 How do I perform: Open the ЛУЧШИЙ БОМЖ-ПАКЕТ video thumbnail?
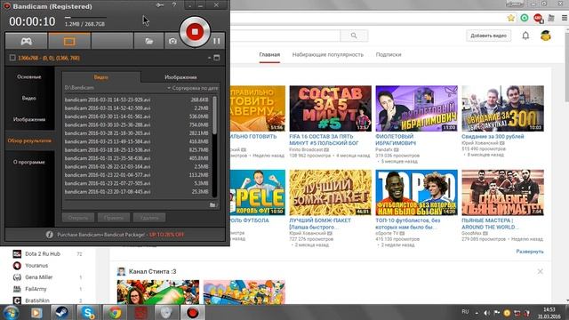click(x=330, y=192)
